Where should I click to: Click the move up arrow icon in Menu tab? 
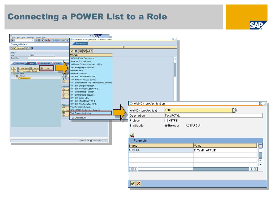(x=15, y=71)
